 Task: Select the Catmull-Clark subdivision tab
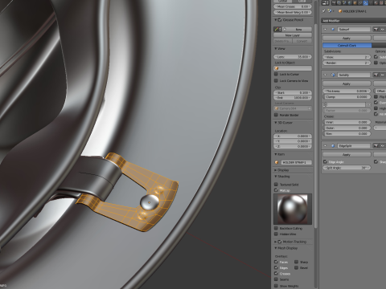point(347,45)
